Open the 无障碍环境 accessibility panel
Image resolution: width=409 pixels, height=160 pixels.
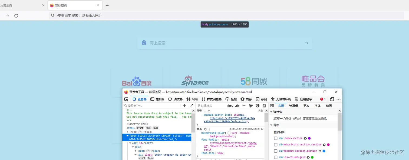(281, 99)
